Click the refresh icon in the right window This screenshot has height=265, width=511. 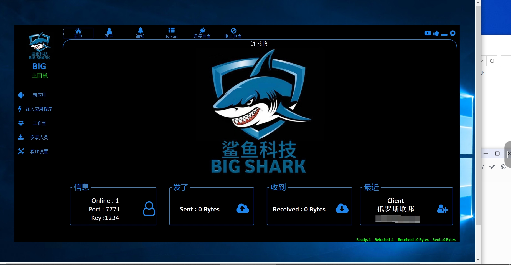(x=492, y=61)
